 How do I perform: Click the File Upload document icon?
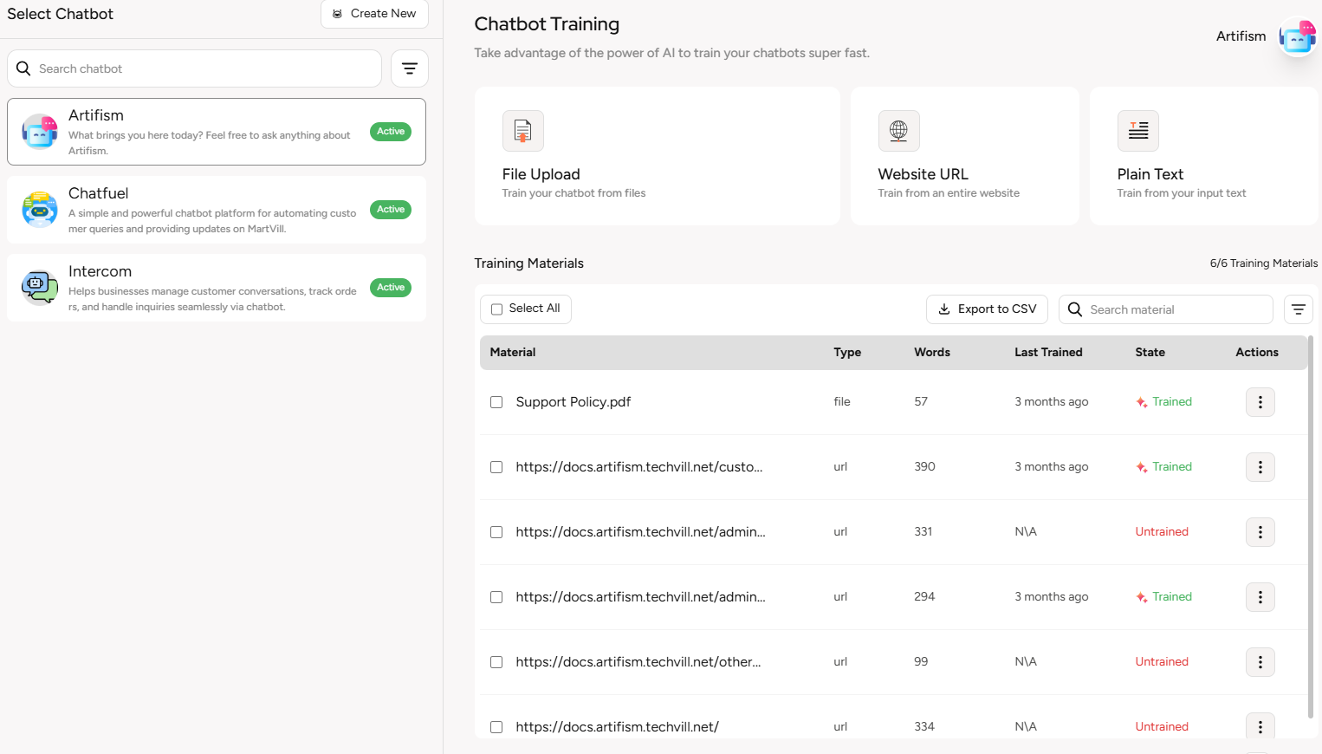522,131
